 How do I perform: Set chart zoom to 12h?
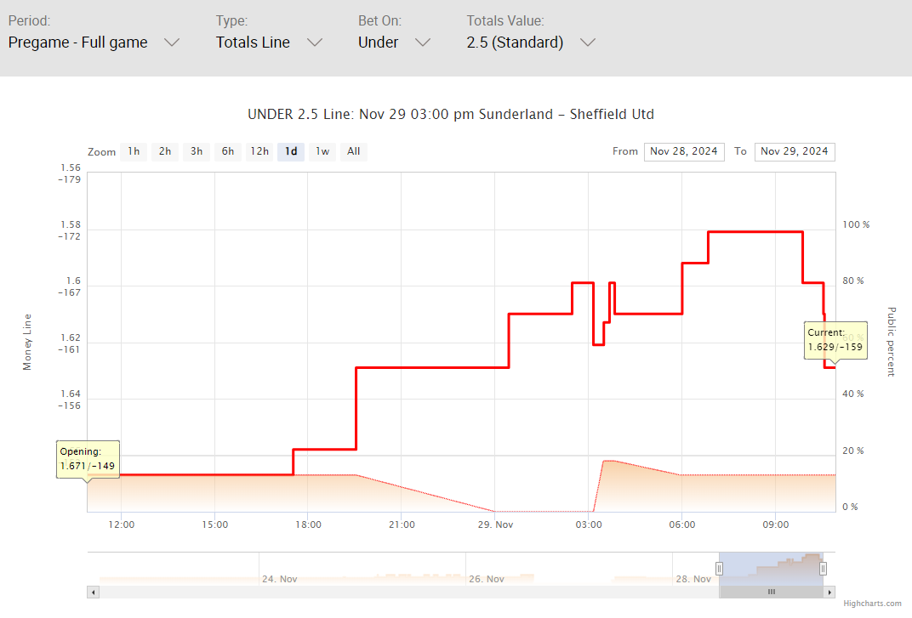[259, 152]
